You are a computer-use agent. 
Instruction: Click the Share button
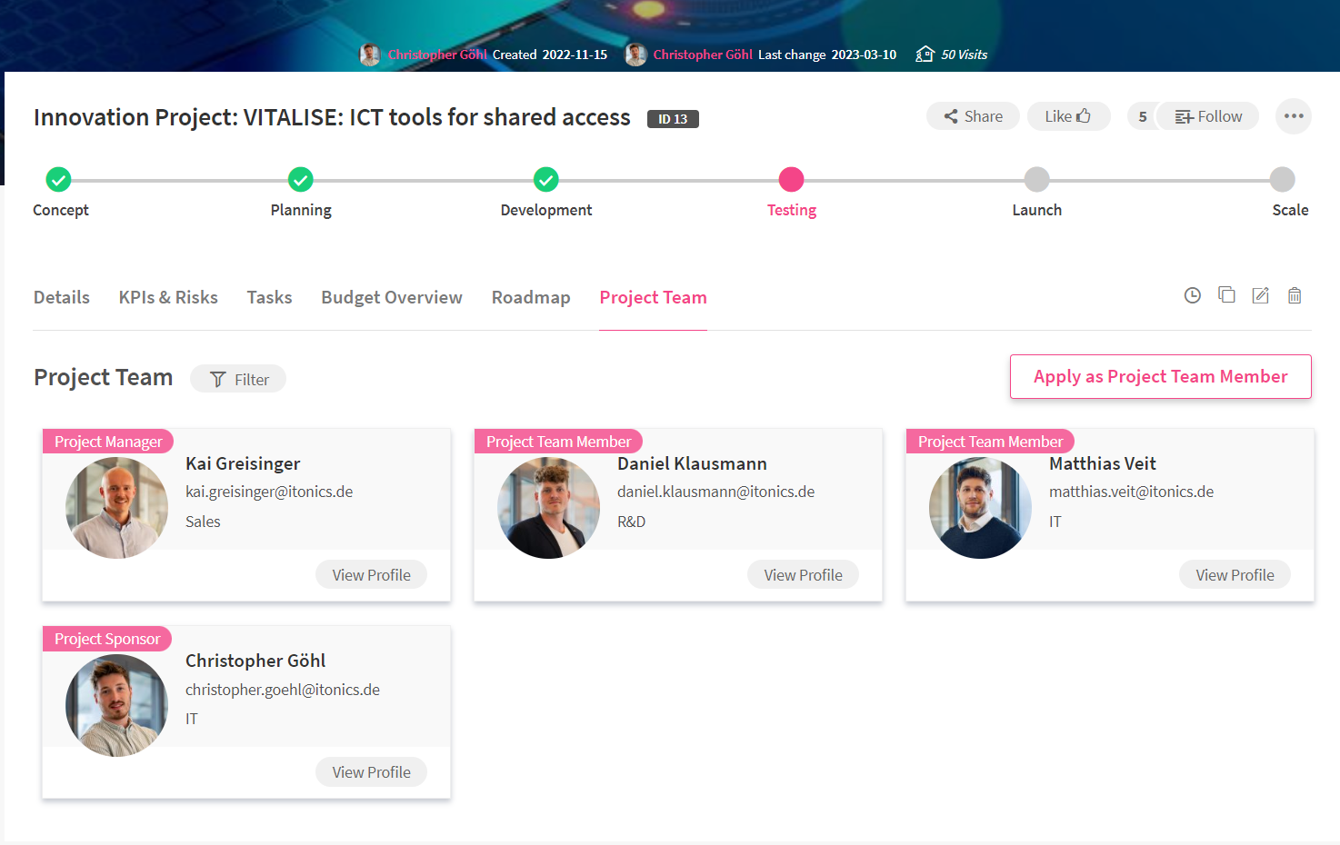click(973, 116)
